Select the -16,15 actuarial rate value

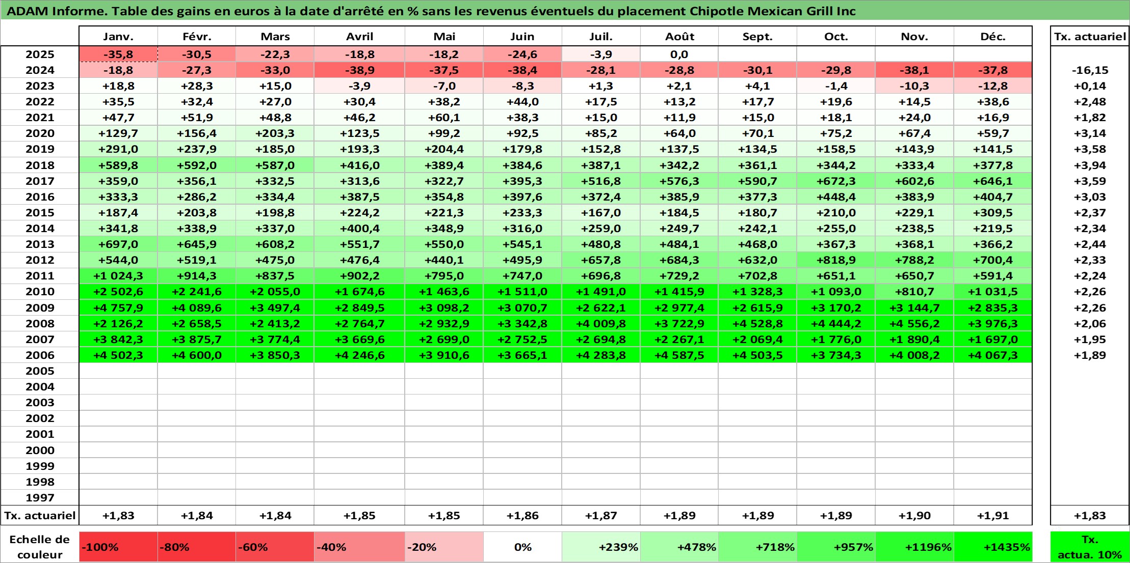(1090, 70)
